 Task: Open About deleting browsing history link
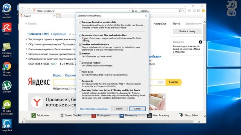pyautogui.click(x=94, y=109)
